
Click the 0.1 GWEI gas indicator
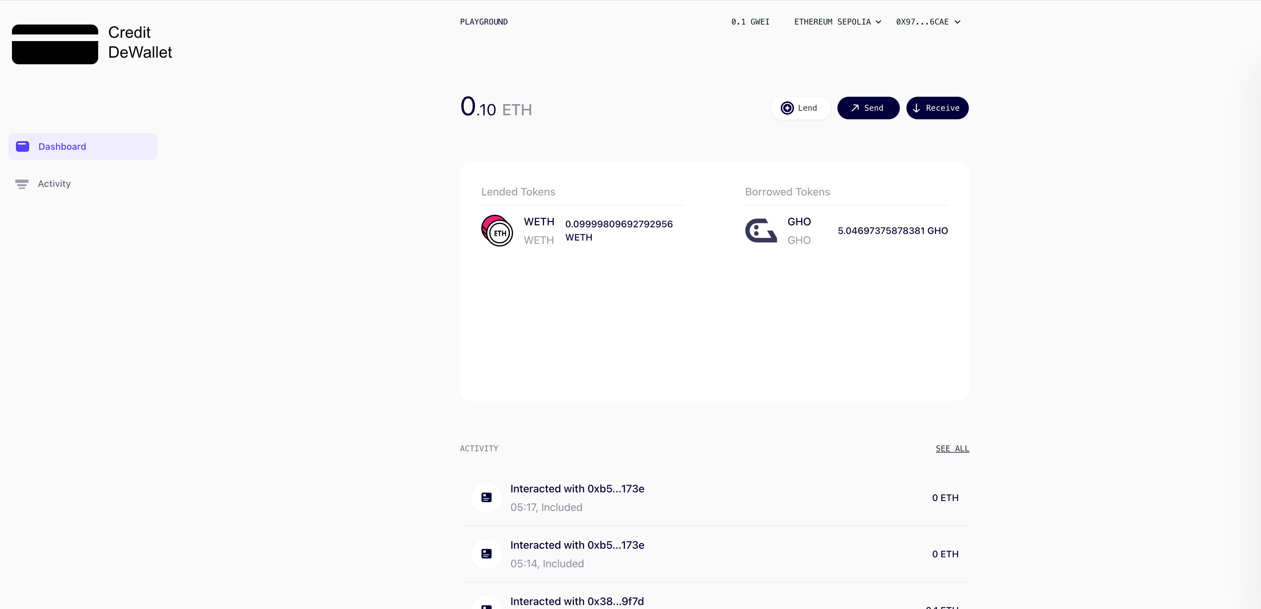[x=750, y=22]
